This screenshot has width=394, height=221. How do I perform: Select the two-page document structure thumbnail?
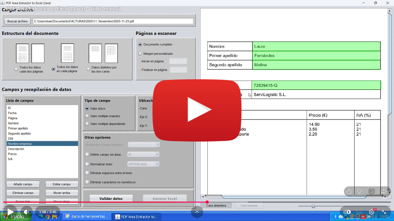click(x=30, y=53)
